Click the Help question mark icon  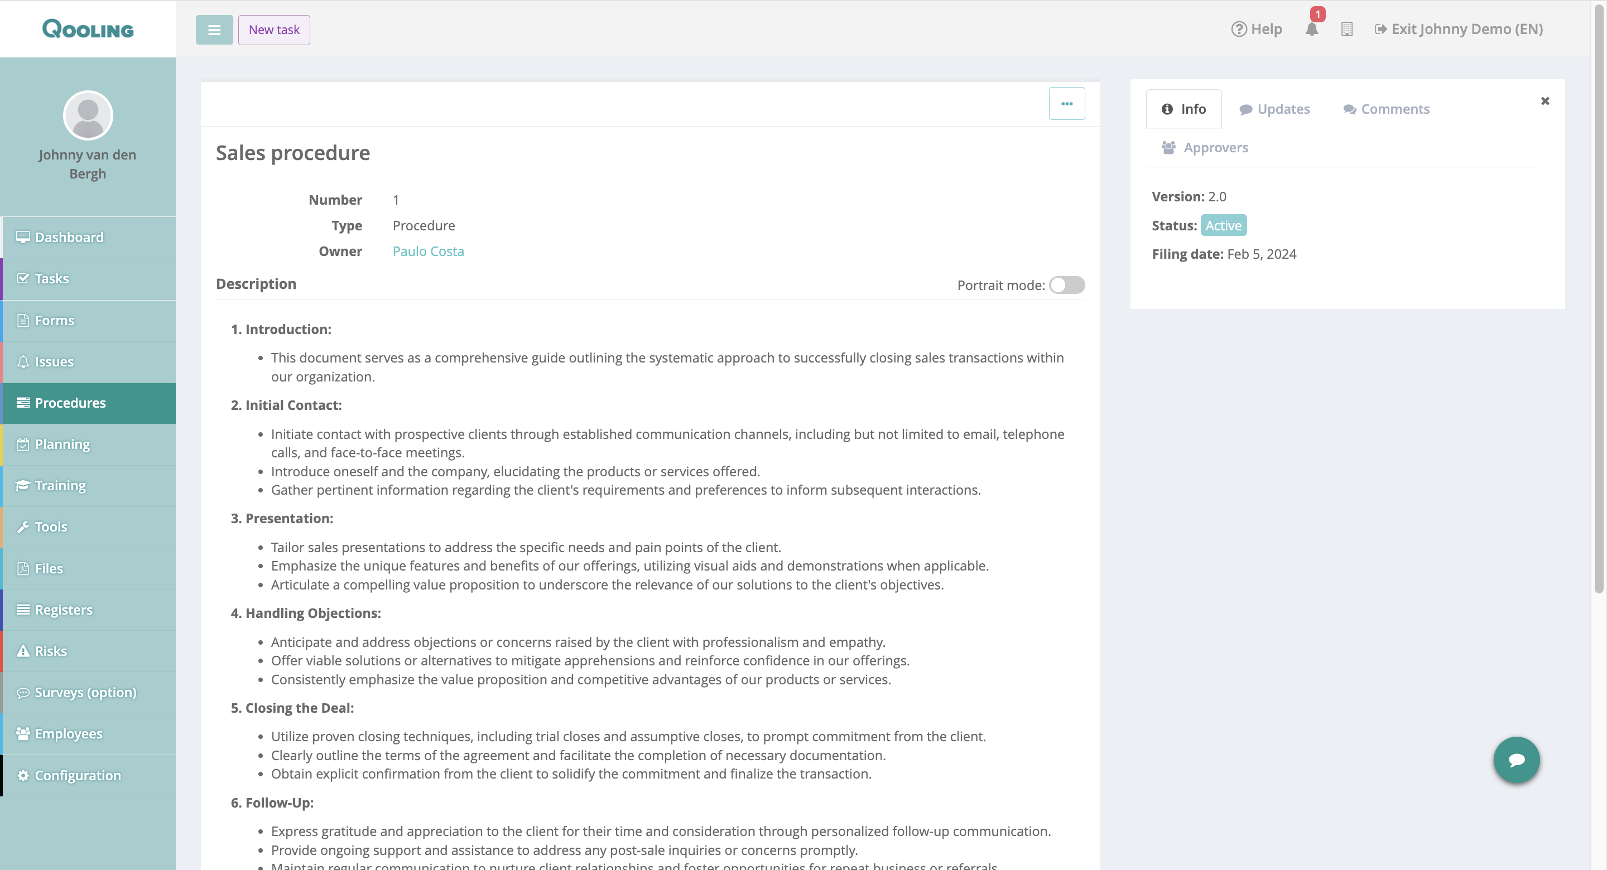(x=1238, y=30)
